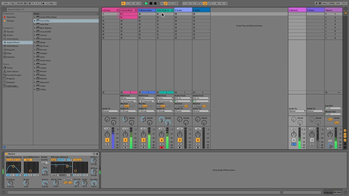This screenshot has width=349, height=196.
Task: Expand the Auto Filter folder in browser
Action: point(35,21)
